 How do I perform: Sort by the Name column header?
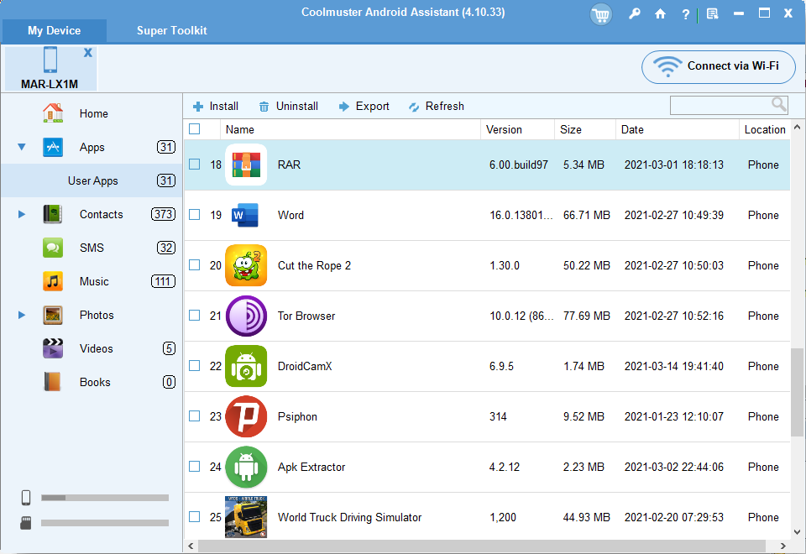point(350,129)
